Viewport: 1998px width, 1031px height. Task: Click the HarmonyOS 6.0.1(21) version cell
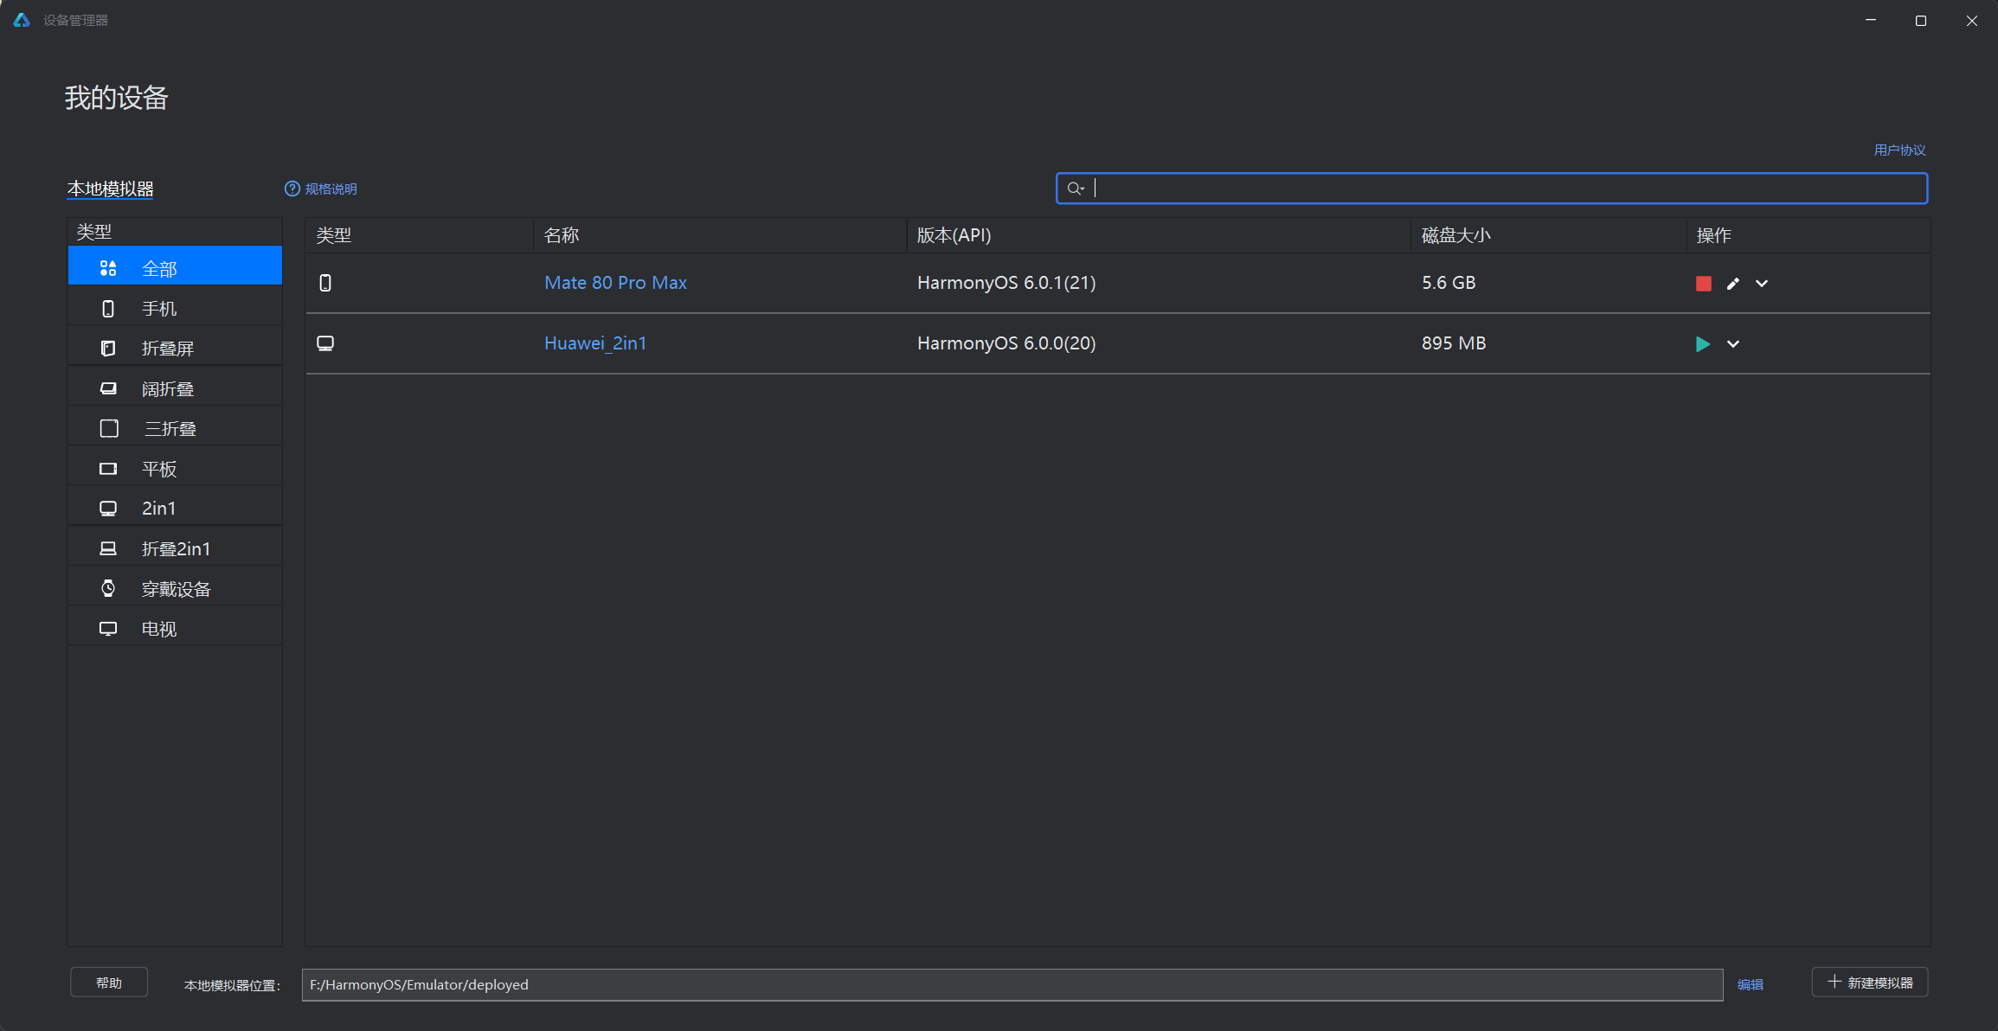(1006, 283)
